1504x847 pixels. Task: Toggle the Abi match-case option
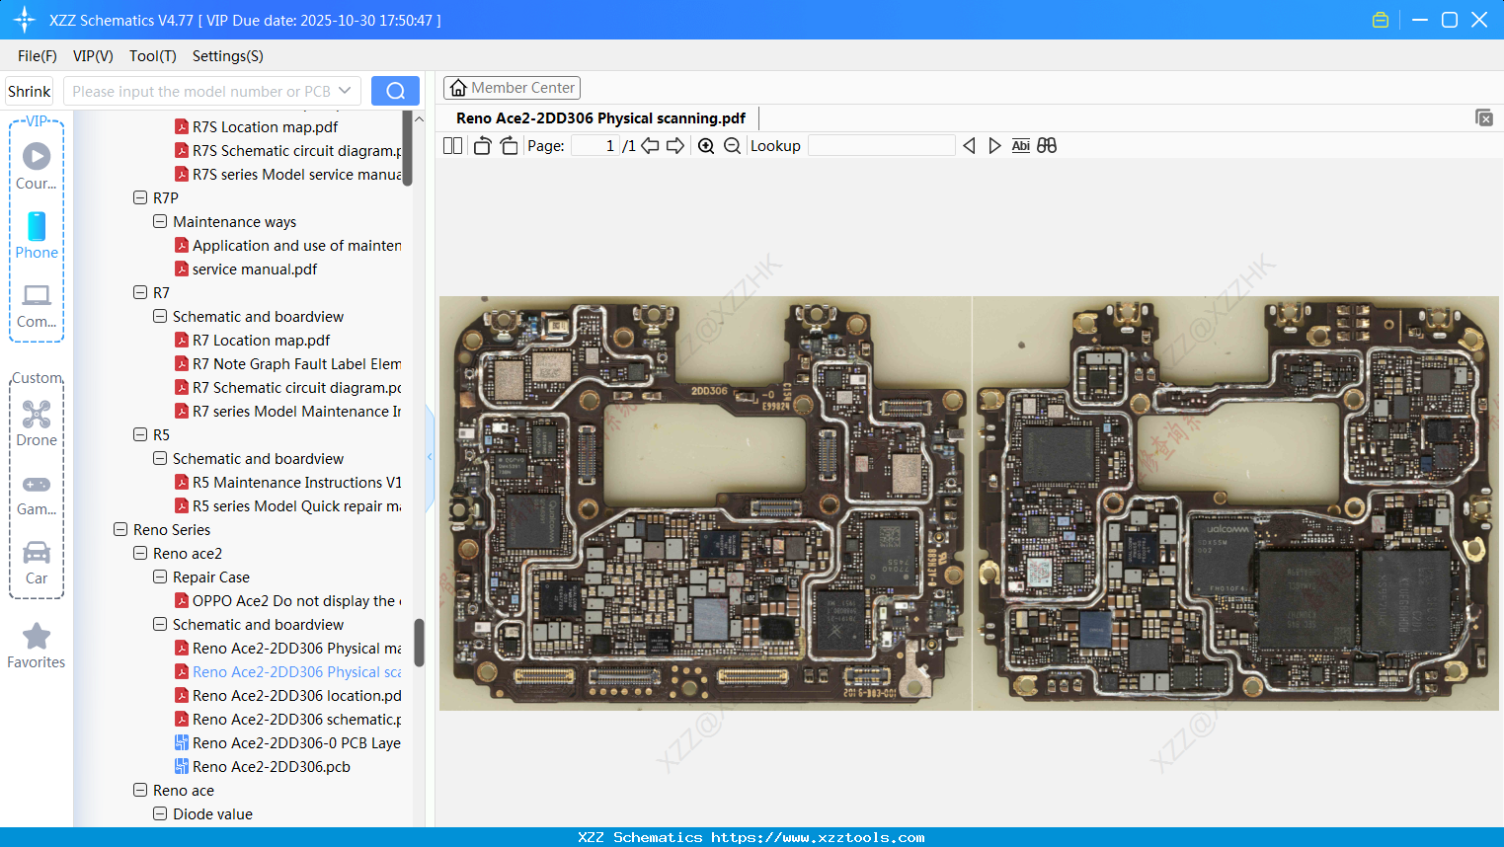[x=1020, y=146]
